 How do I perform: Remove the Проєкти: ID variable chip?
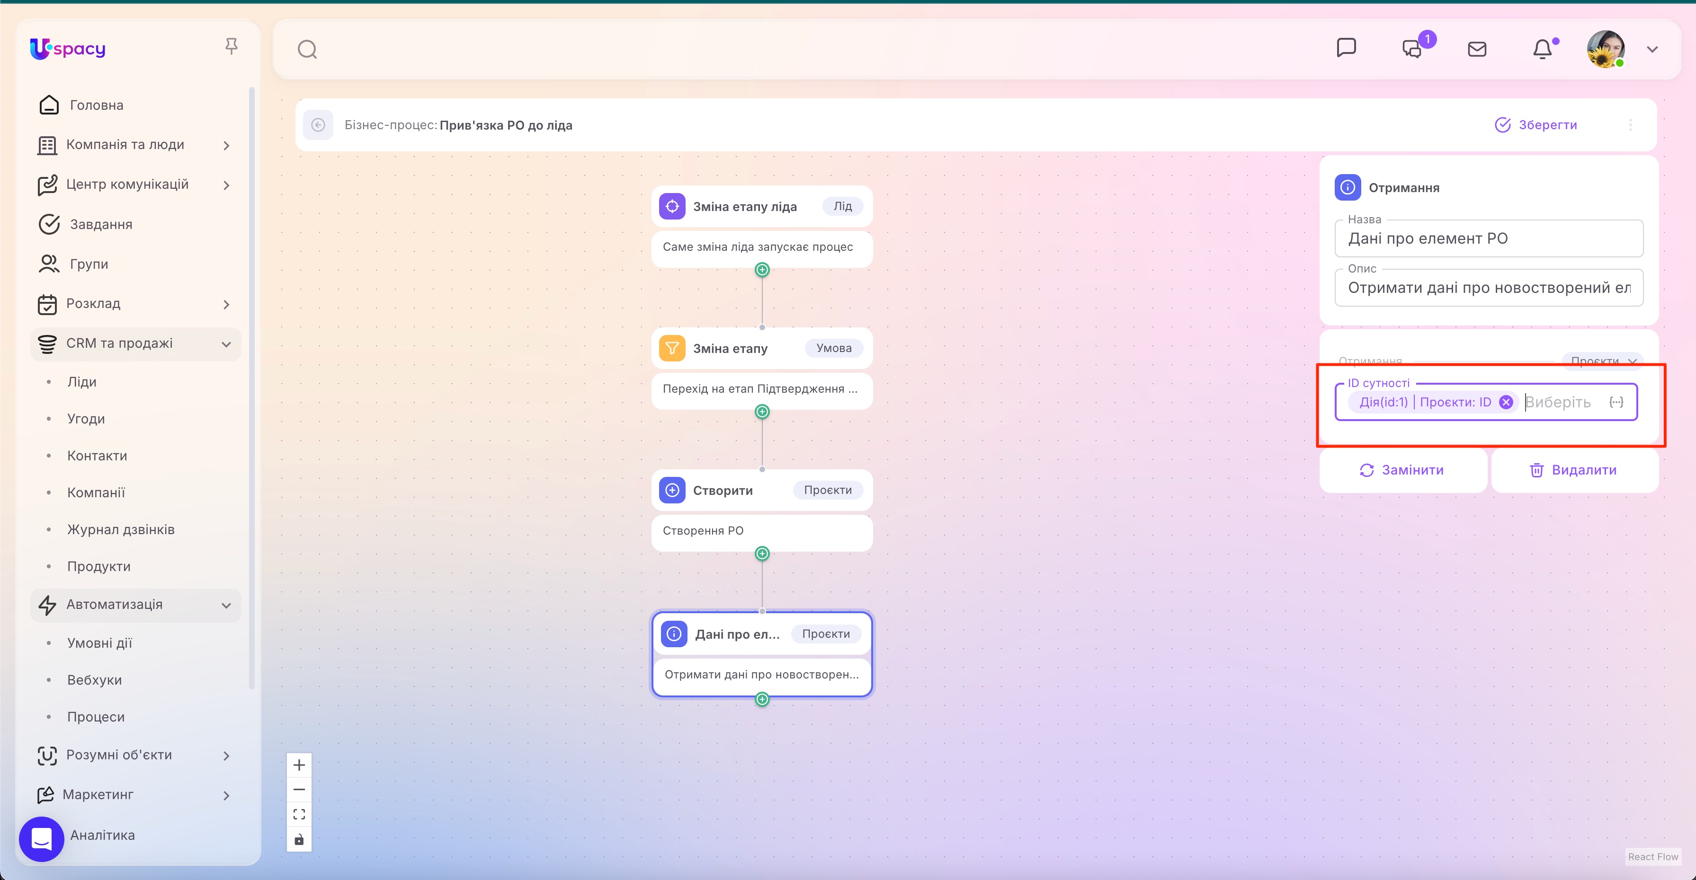1506,402
